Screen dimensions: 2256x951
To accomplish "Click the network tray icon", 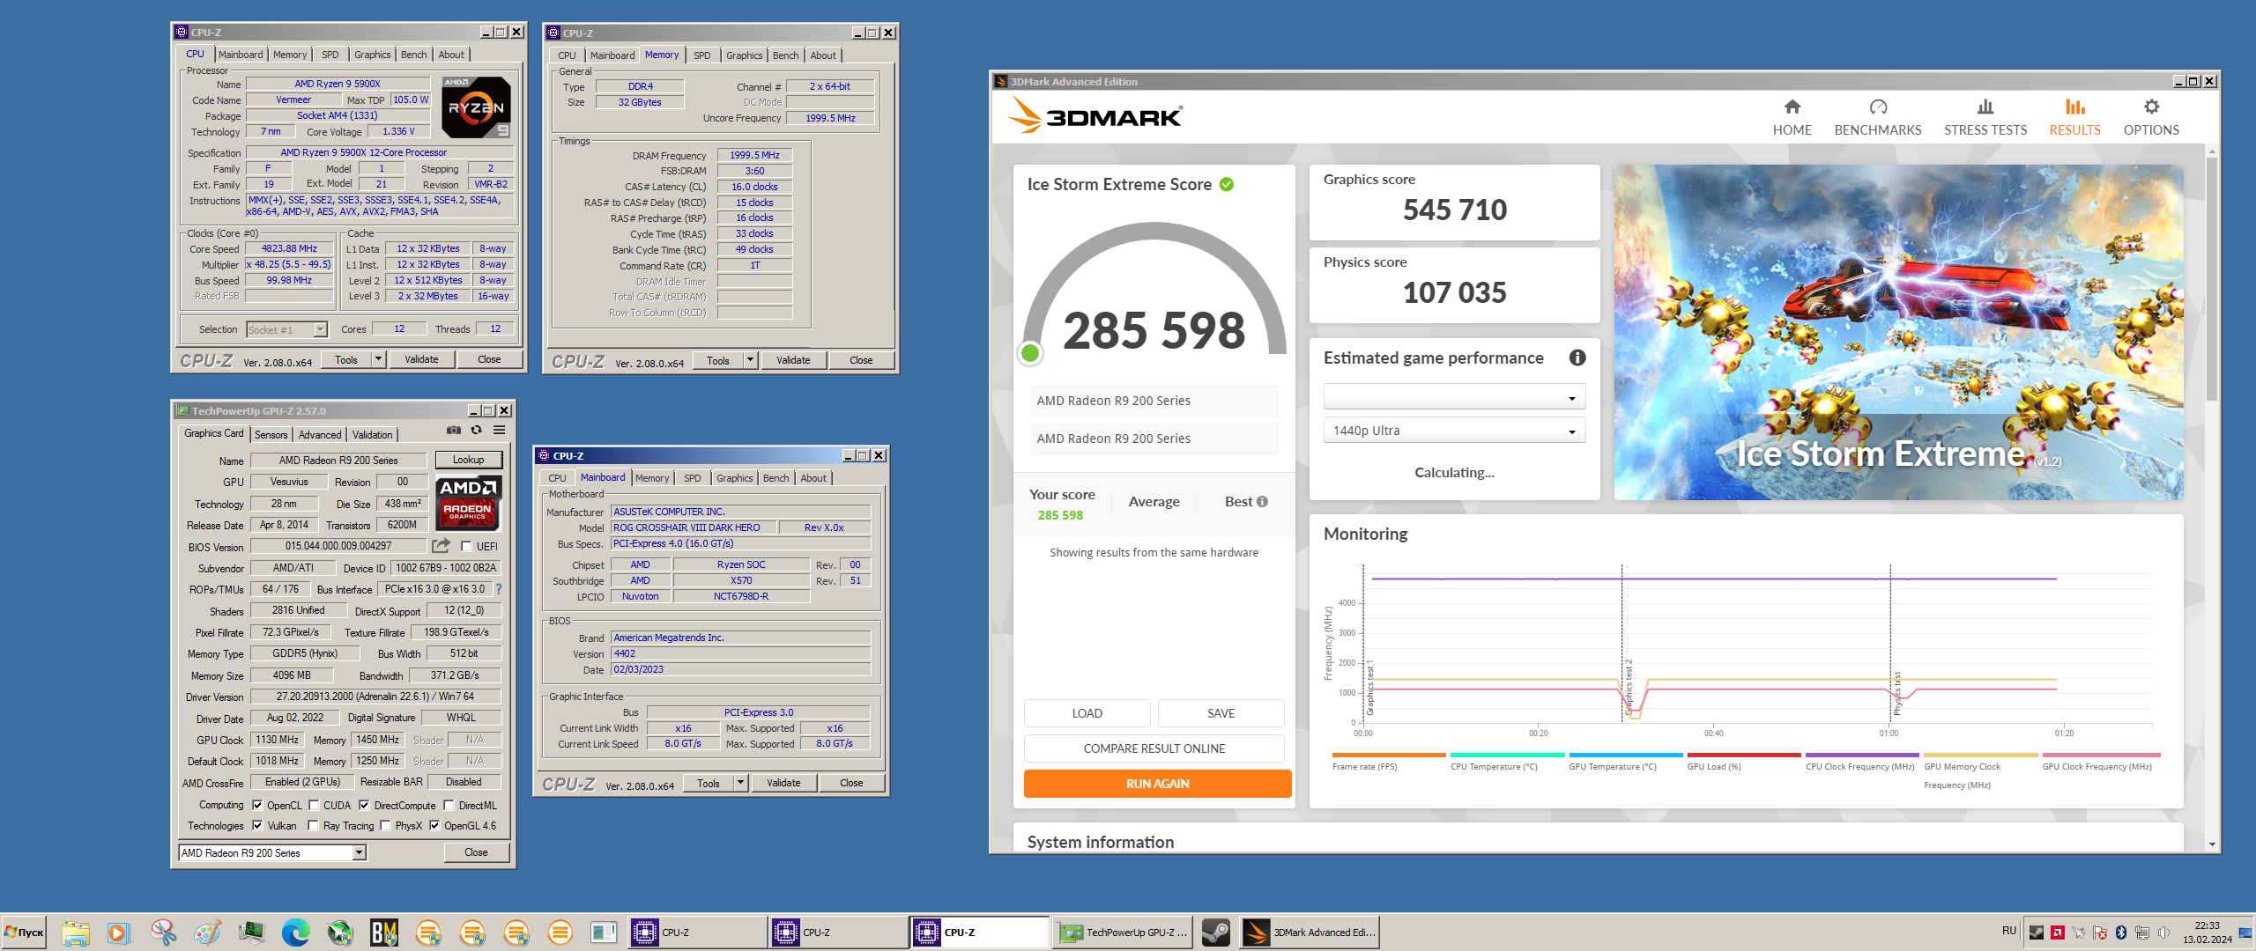I will click(2142, 933).
